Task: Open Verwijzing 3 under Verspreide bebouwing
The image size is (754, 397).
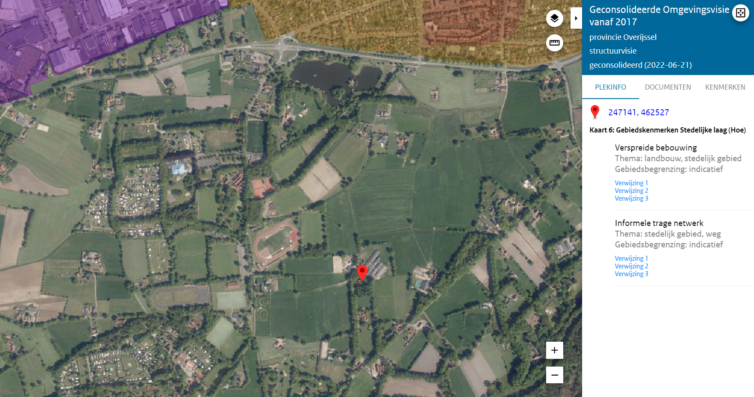Action: [x=631, y=198]
